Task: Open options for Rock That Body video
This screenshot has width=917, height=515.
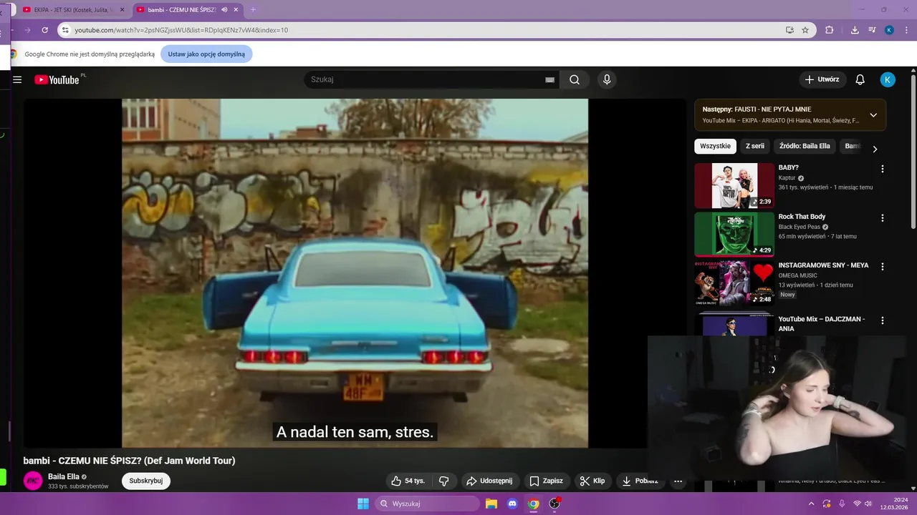Action: 883,217
